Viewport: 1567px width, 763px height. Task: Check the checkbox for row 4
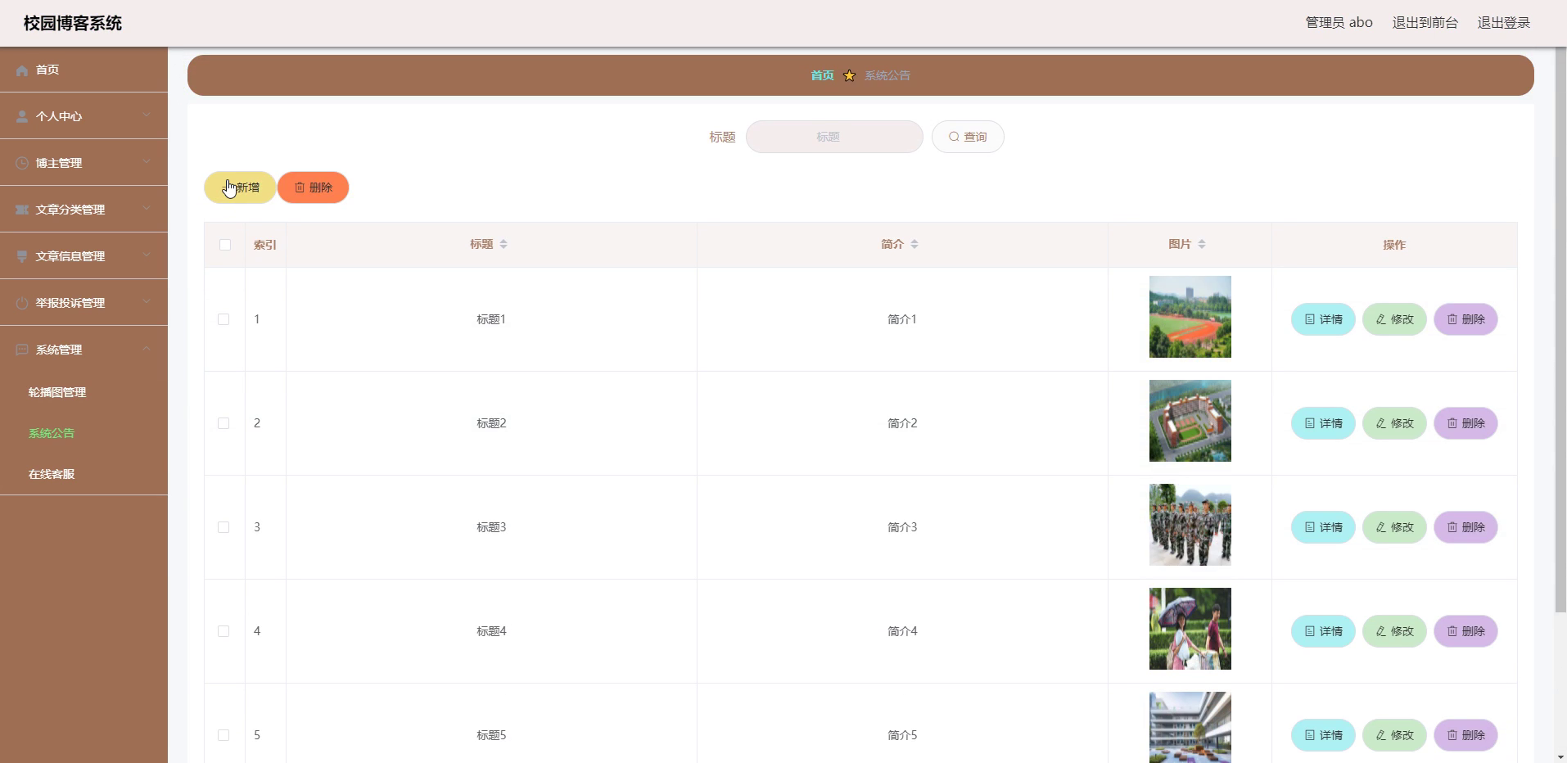point(224,631)
